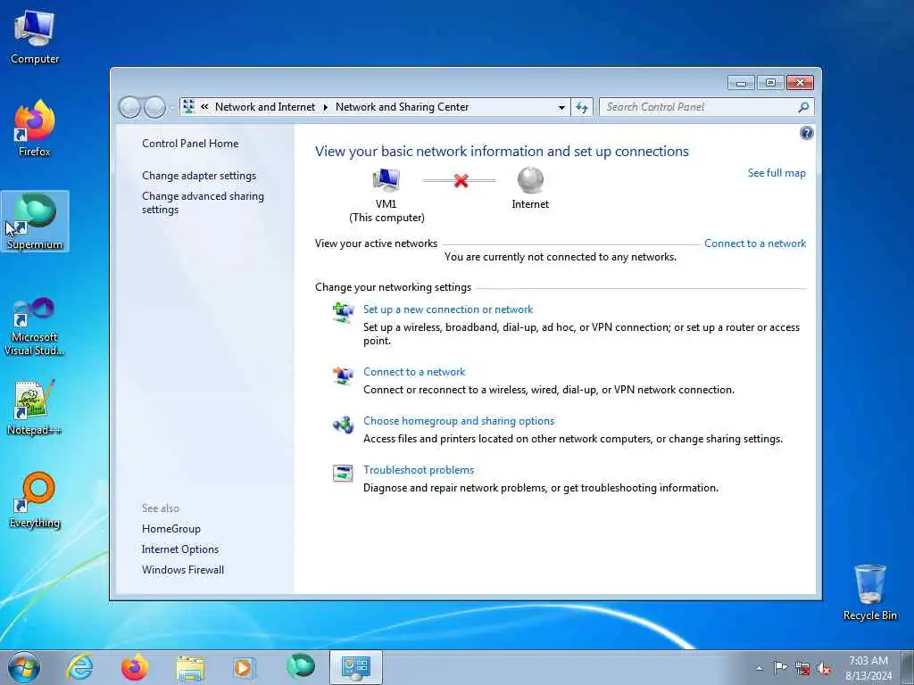Minimize the Network and Sharing Center window

742,83
